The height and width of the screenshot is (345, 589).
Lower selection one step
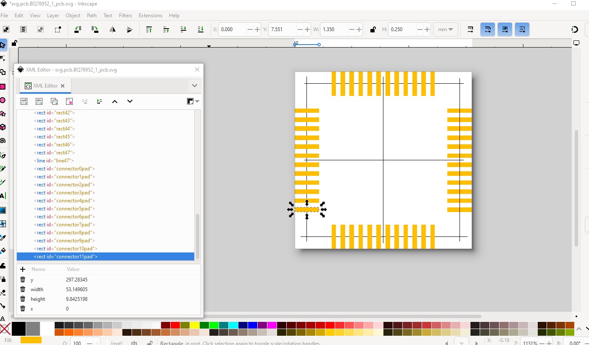[183, 29]
